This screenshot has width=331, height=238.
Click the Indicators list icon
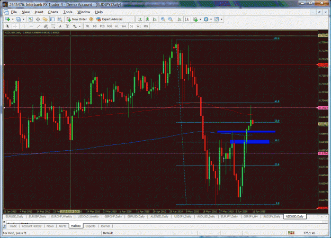(195, 19)
